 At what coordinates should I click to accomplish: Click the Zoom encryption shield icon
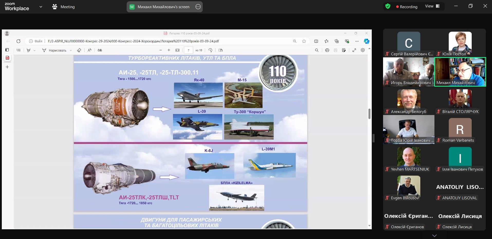(x=388, y=6)
